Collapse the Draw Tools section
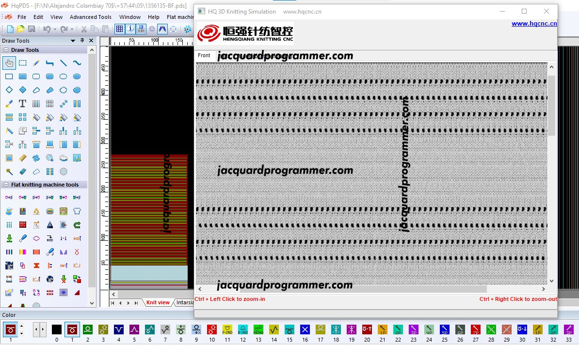The height and width of the screenshot is (345, 579). click(x=6, y=50)
